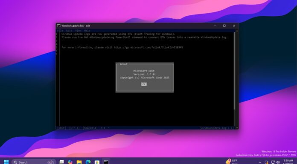297x164 pixels.
Task: Click the editor's vertical scrollbar thumb
Action: pos(235,71)
